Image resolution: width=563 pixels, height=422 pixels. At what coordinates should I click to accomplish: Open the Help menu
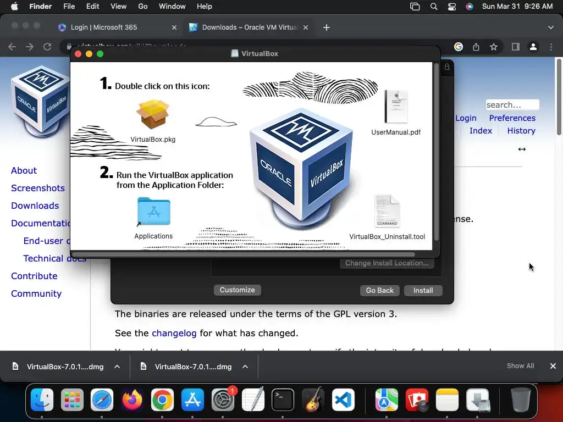[205, 7]
